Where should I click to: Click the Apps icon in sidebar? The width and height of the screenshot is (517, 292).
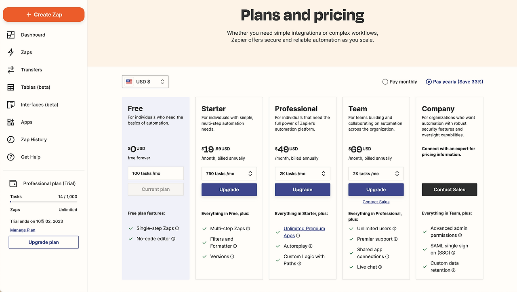(x=11, y=122)
